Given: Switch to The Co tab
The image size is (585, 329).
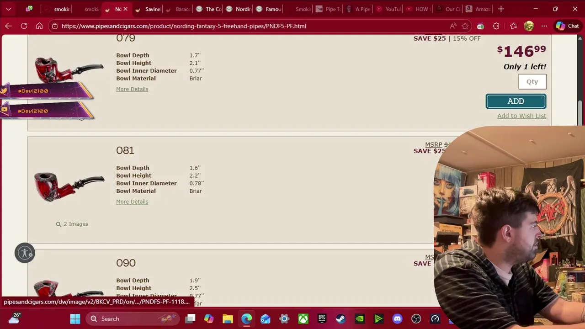Looking at the screenshot, I should pos(208,9).
